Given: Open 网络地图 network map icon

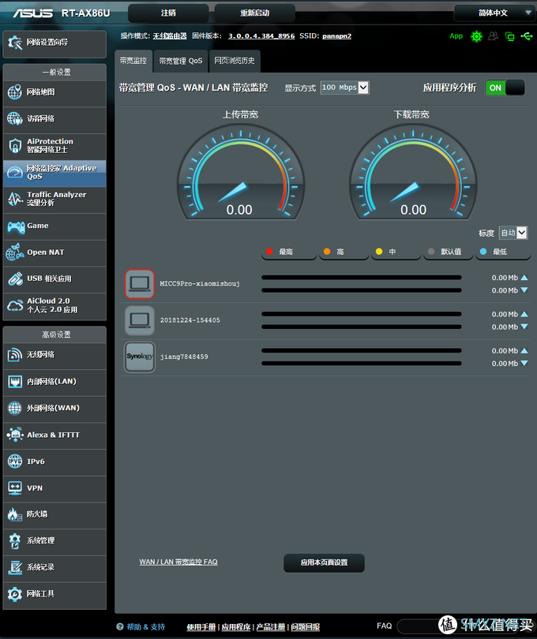Looking at the screenshot, I should pyautogui.click(x=15, y=92).
